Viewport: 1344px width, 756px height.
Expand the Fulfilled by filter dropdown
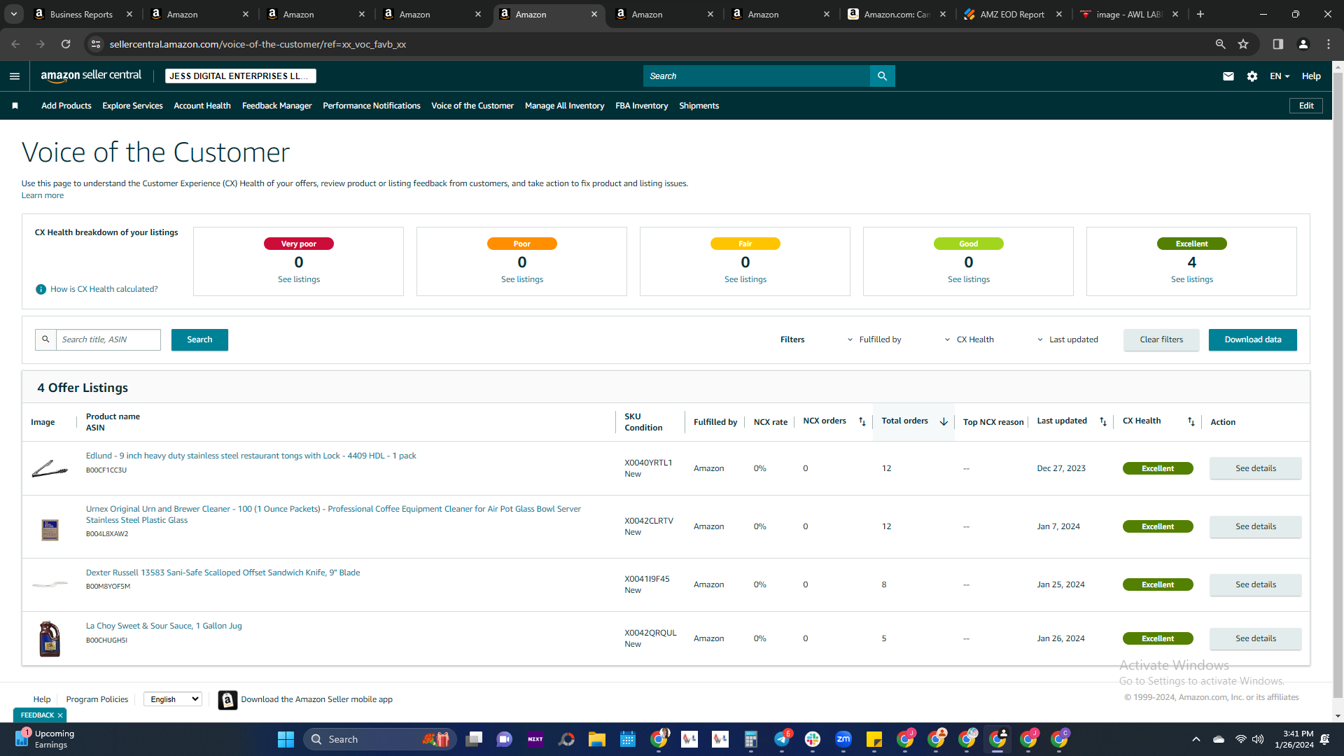874,339
